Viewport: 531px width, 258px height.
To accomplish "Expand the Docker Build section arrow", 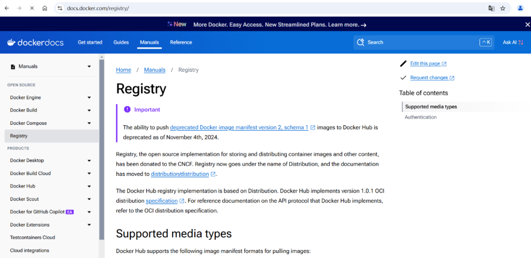I will 89,111.
